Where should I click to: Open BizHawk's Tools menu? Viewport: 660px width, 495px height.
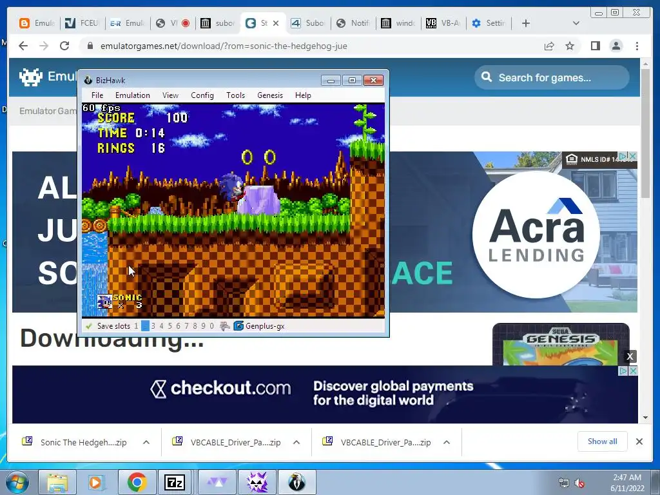tap(235, 95)
